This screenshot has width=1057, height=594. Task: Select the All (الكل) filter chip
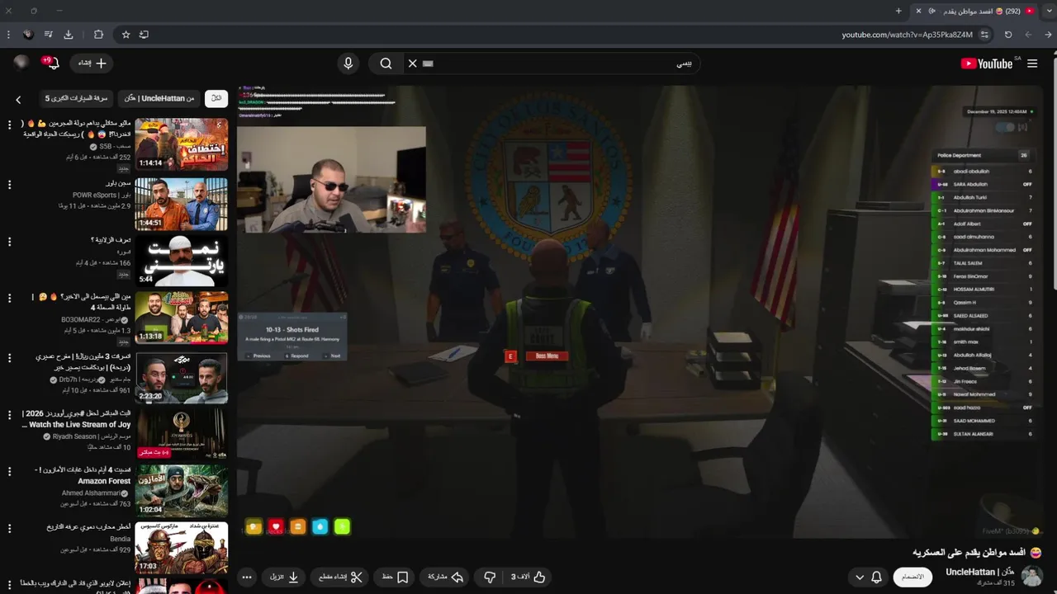[x=216, y=98]
